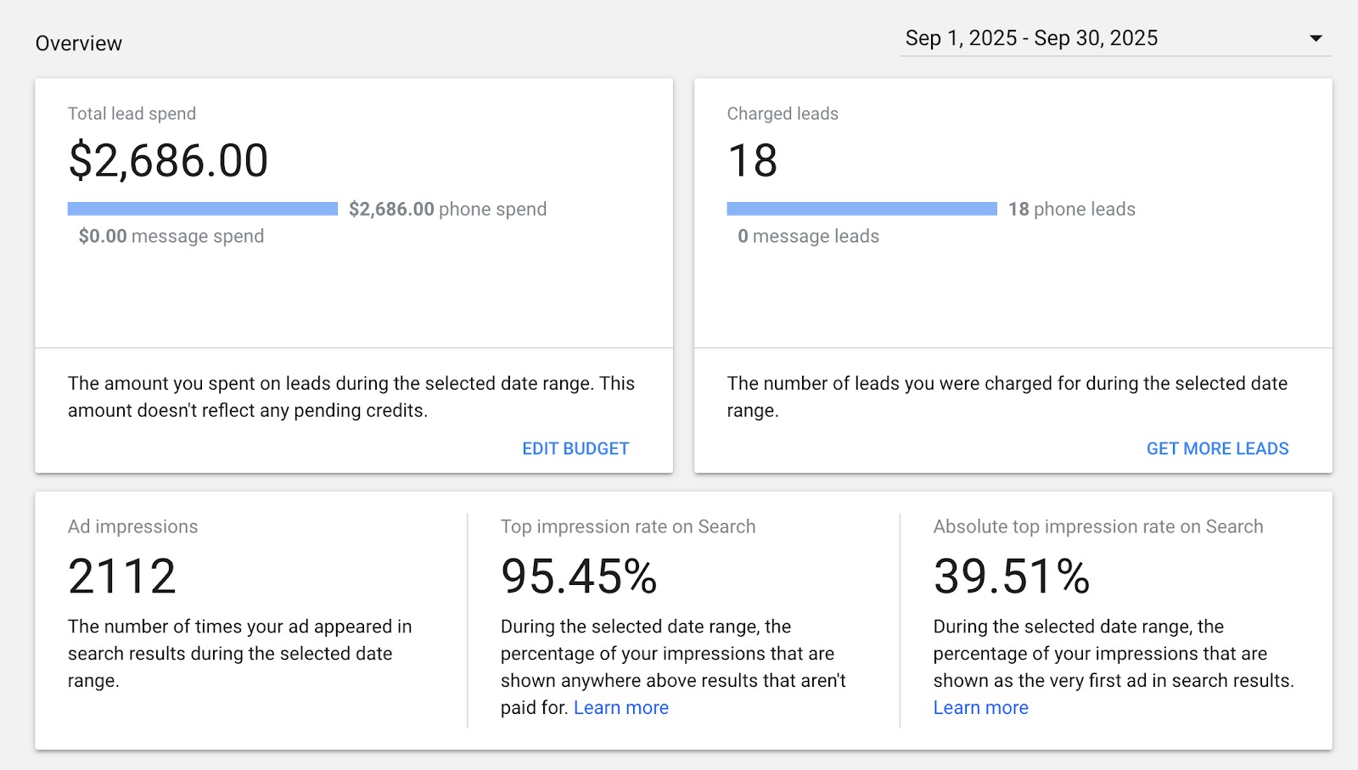The image size is (1358, 770).
Task: Click the Ad impressions title
Action: click(x=132, y=526)
